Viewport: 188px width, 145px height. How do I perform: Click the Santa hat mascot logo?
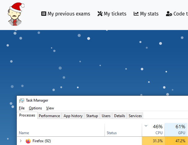16,14
